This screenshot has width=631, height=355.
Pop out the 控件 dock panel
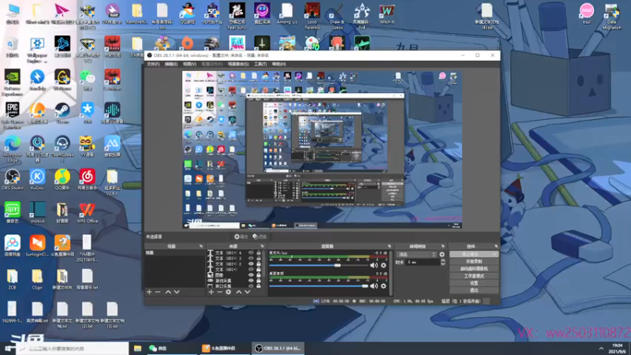pos(496,246)
